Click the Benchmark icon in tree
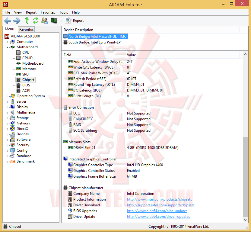Screen dimensions: 251x232 [x=12, y=161]
